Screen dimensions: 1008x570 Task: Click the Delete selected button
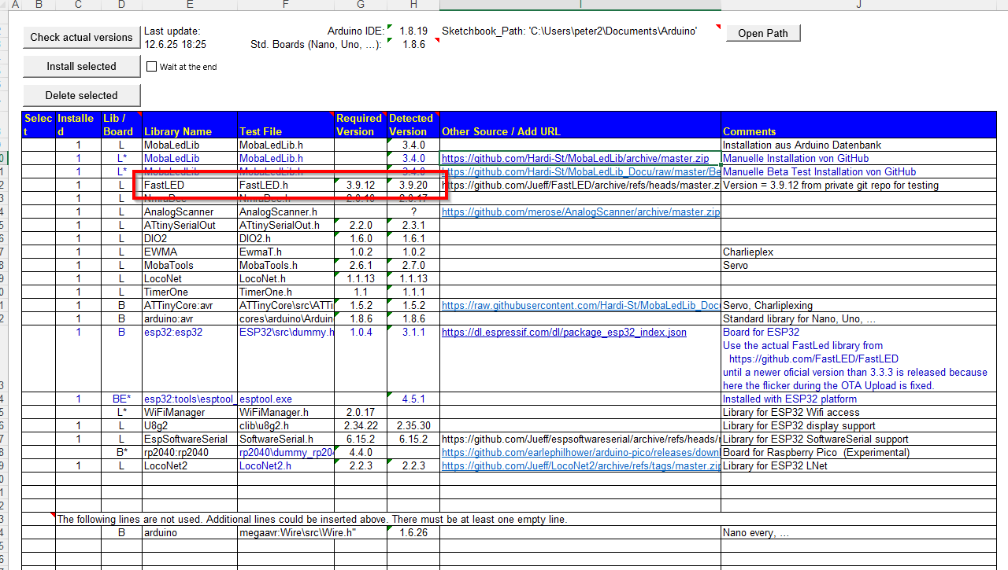tap(82, 95)
